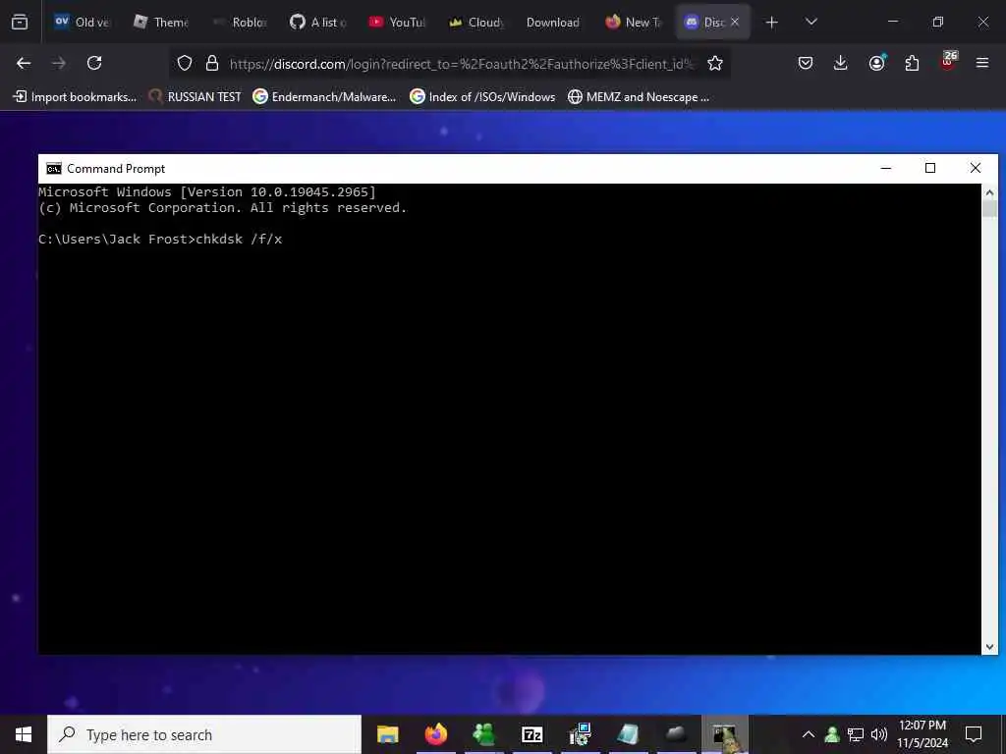Switch to the YouTube tab

click(x=397, y=22)
